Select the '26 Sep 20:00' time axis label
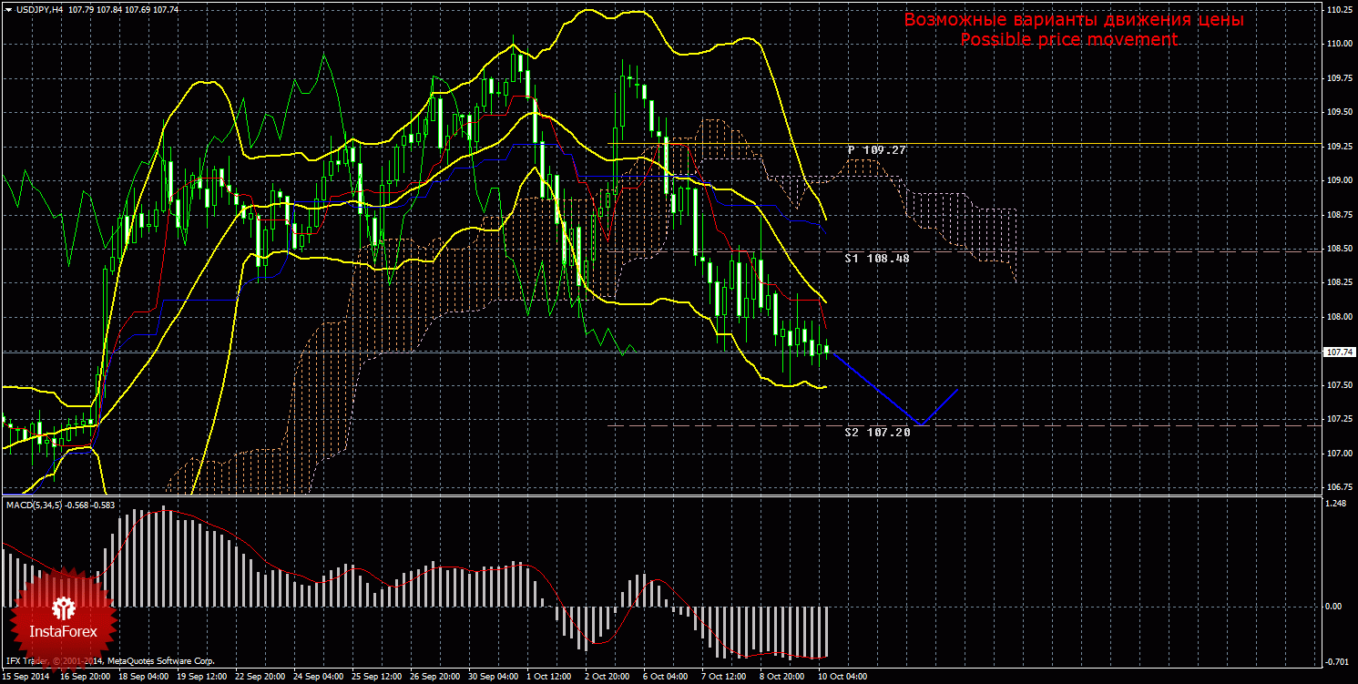This screenshot has width=1358, height=684. 436,677
